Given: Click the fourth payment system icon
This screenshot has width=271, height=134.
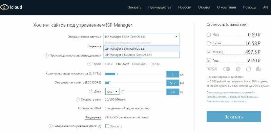Looking at the screenshot, I should point(248,69).
